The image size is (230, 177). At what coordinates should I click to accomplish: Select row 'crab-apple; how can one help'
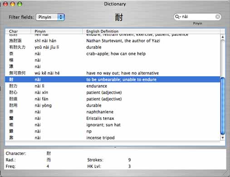coord(113,54)
